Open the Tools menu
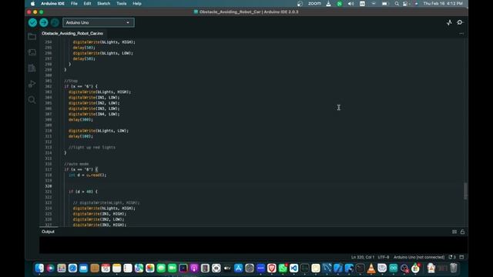Screen dimensions: 493x277 [122, 3]
